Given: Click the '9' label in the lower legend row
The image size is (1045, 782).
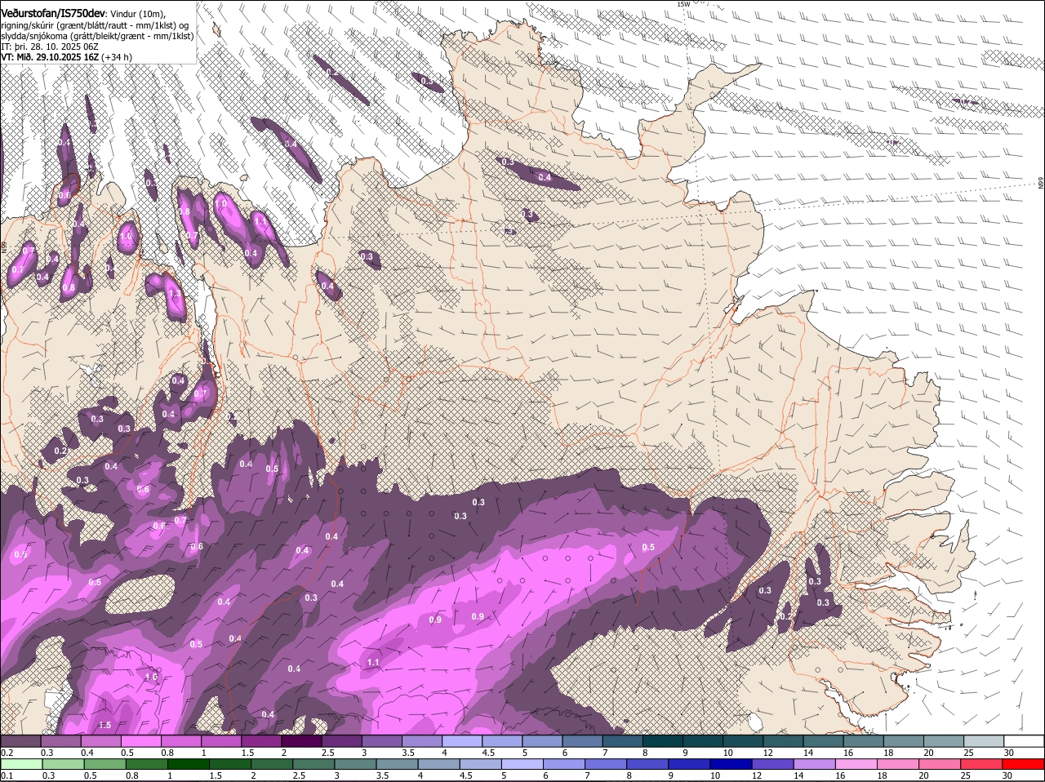Looking at the screenshot, I should pos(671,775).
